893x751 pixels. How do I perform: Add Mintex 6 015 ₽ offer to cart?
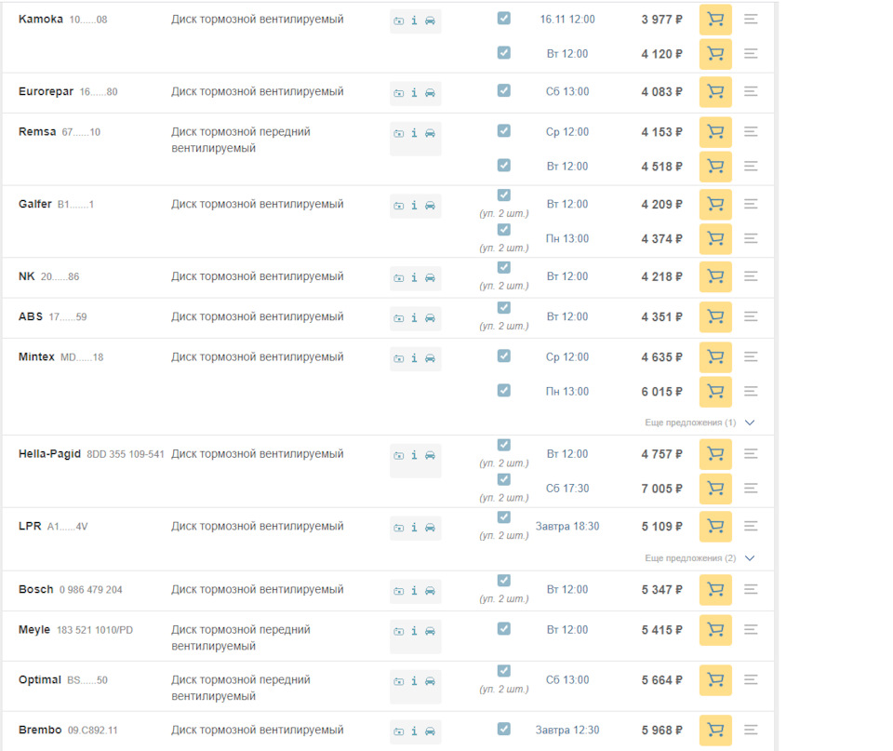pos(715,392)
